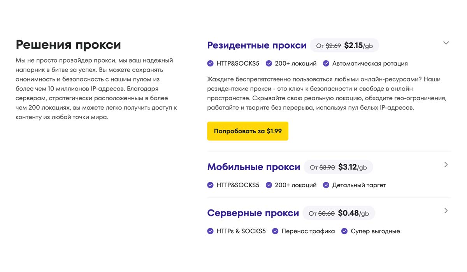Click the $0.48/gb server price badge

[x=339, y=213]
